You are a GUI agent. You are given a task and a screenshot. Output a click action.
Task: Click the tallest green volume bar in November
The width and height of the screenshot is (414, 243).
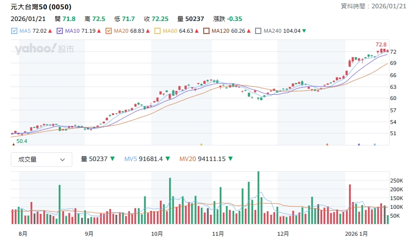(x=258, y=198)
